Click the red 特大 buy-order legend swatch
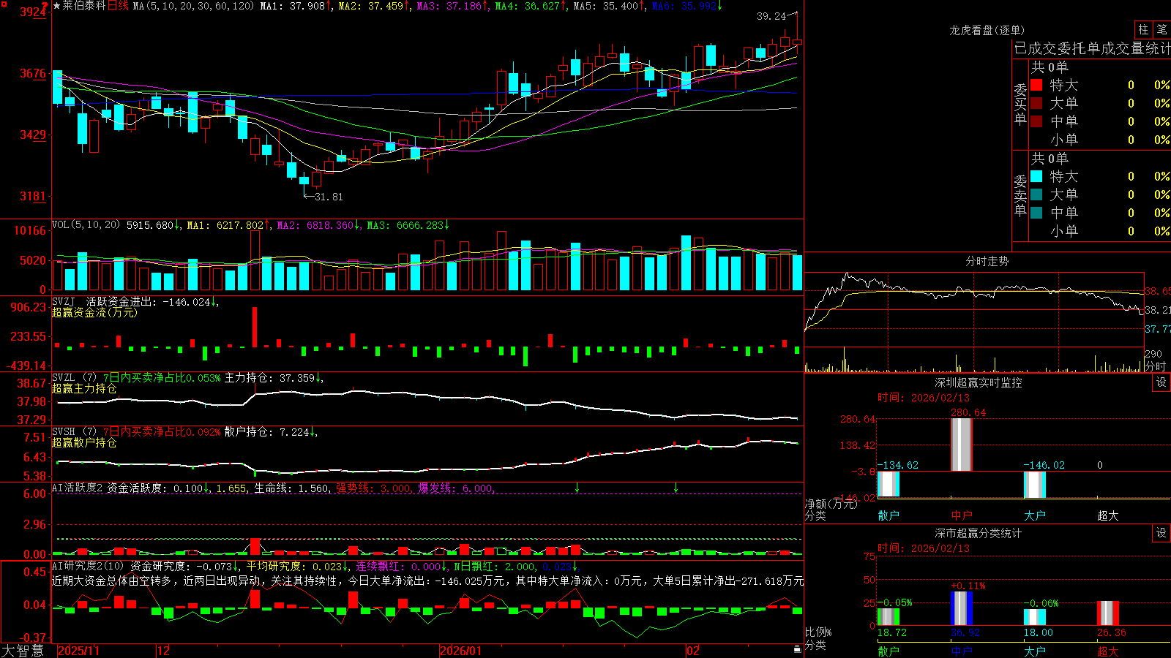1171x658 pixels. [x=1036, y=85]
